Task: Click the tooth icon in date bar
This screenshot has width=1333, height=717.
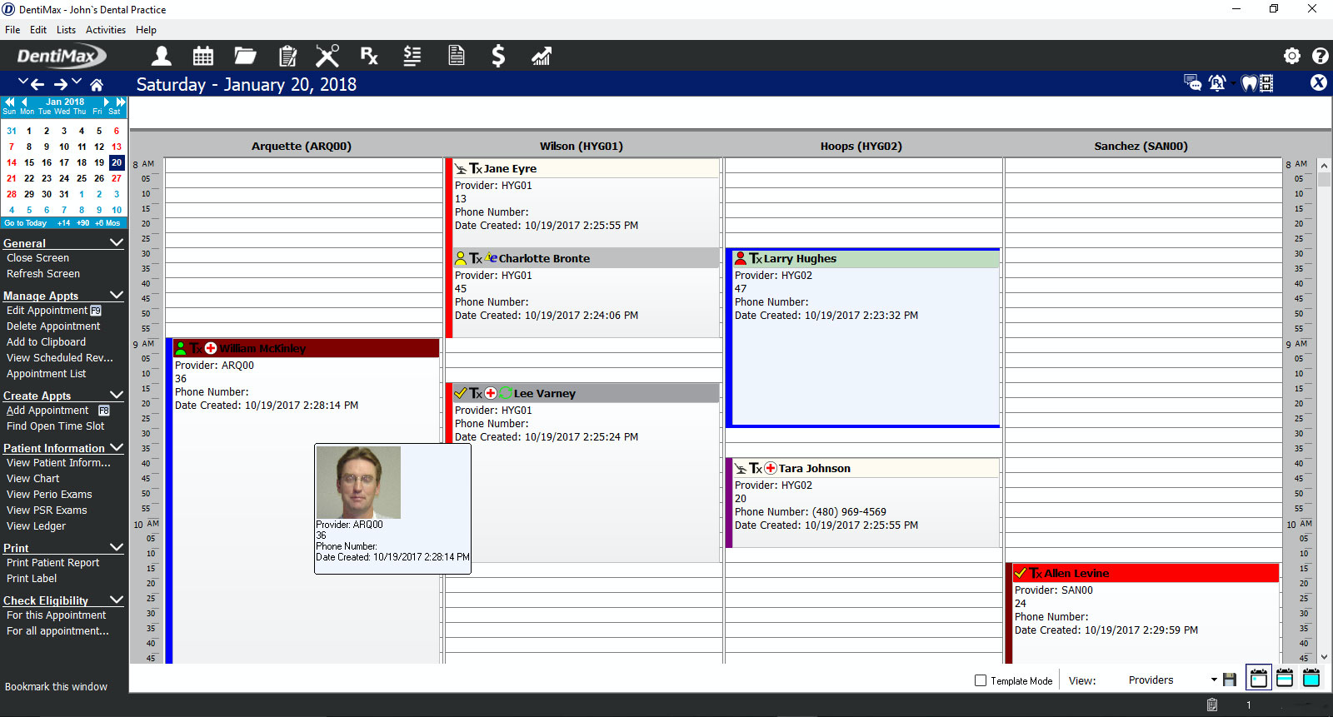Action: (1248, 83)
